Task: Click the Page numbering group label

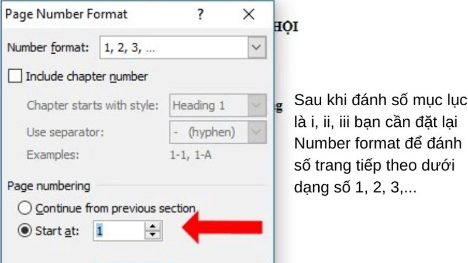Action: tap(49, 186)
